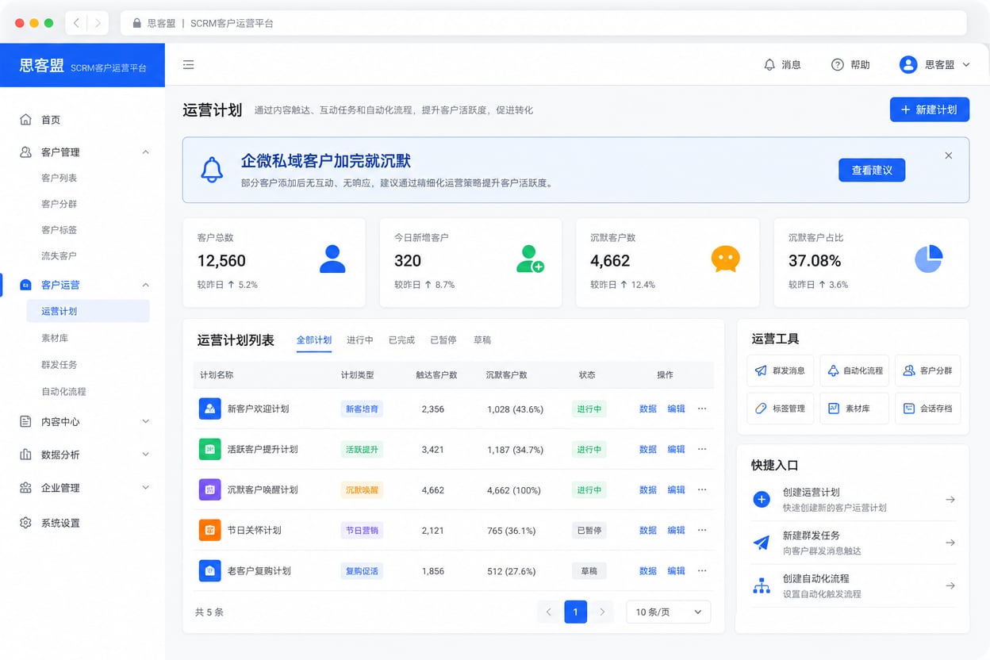The height and width of the screenshot is (660, 990).
Task: Open the 客户分群 tool in 运营工具
Action: tap(927, 370)
